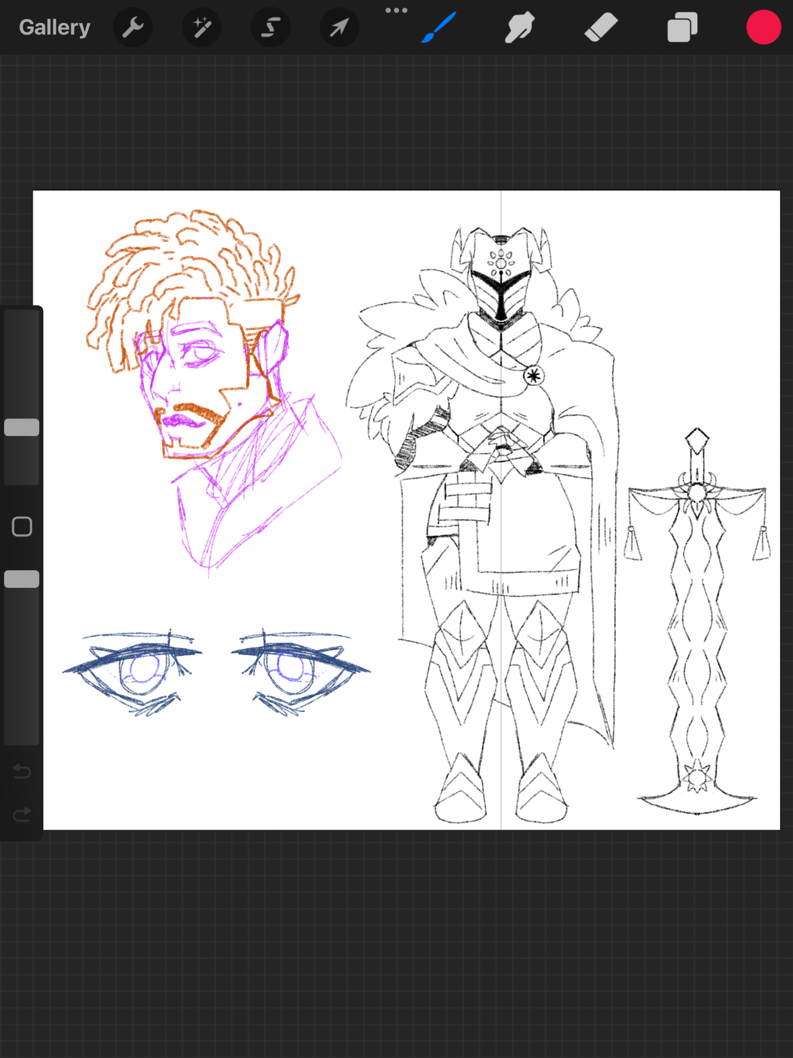This screenshot has width=793, height=1058.
Task: Activate the Transform arrow tool
Action: 339,28
